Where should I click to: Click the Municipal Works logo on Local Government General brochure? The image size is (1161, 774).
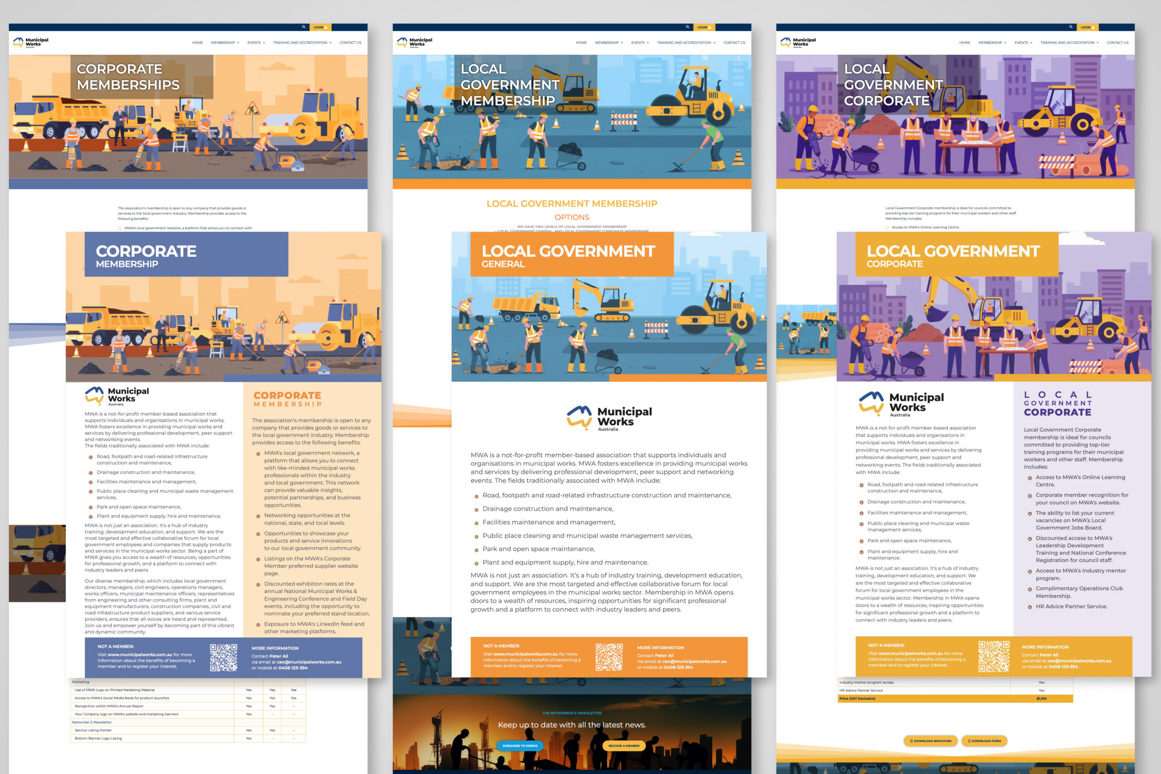[609, 419]
